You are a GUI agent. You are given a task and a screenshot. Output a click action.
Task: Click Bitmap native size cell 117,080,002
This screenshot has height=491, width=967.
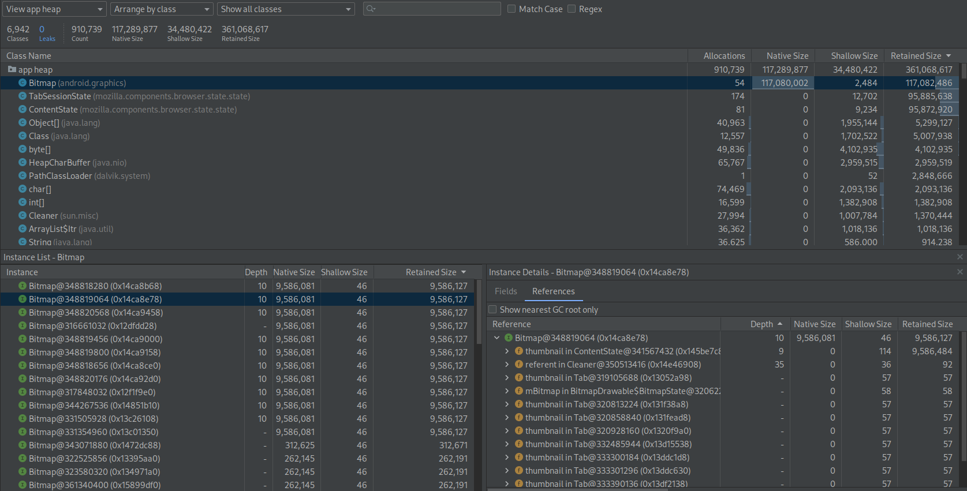point(783,83)
